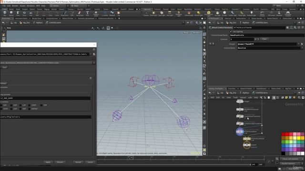This screenshot has height=171, width=305.
Task: Pick the white swatch in color palette
Action: (x=303, y=153)
